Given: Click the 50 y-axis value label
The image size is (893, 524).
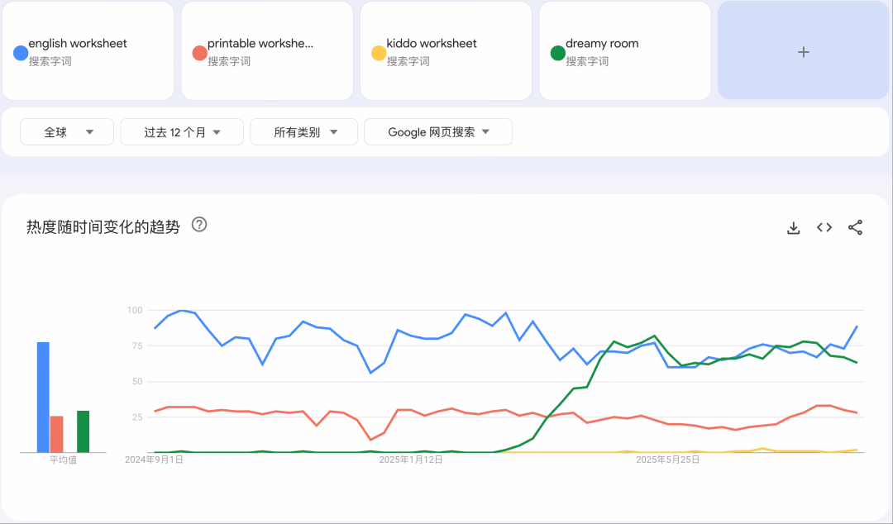Looking at the screenshot, I should coord(136,382).
